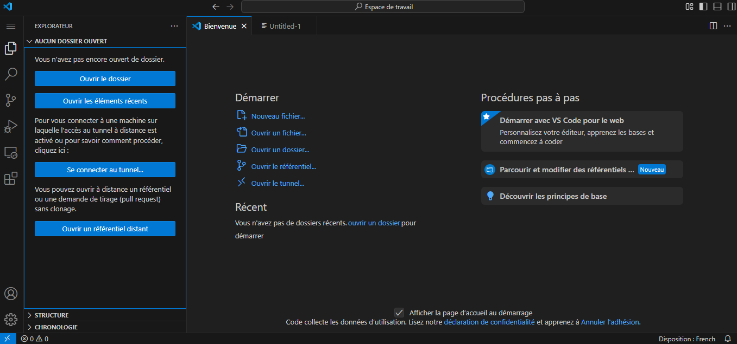
Task: Click the "Espace de travail" search field
Action: click(x=383, y=7)
